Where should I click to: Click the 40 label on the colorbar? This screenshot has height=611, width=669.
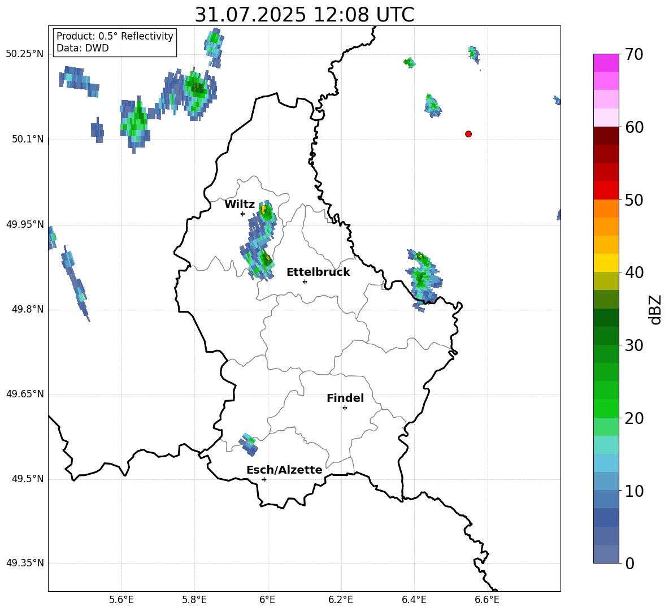[634, 272]
